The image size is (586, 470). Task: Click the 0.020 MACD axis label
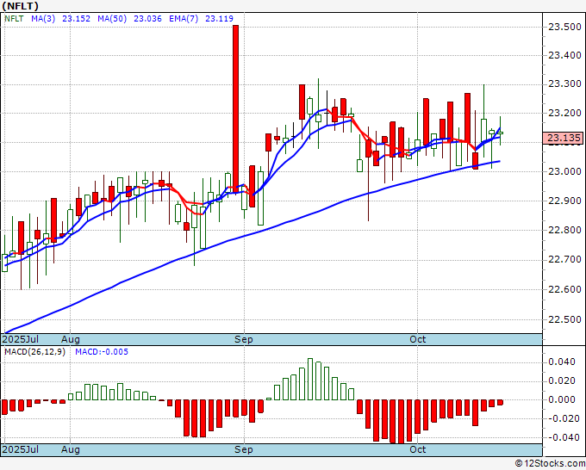[x=562, y=380]
